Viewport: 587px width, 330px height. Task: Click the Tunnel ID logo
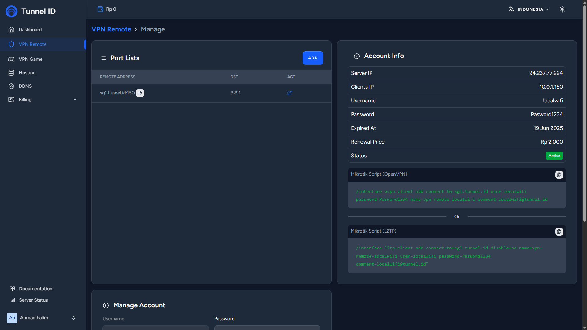pyautogui.click(x=12, y=11)
